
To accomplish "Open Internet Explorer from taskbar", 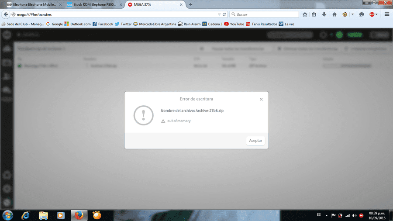I will (26, 215).
